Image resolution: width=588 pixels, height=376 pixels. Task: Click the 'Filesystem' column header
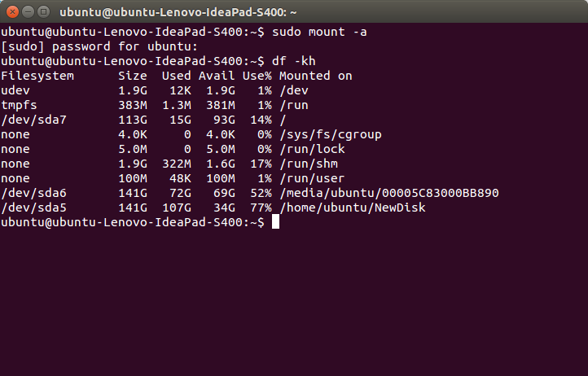(37, 76)
